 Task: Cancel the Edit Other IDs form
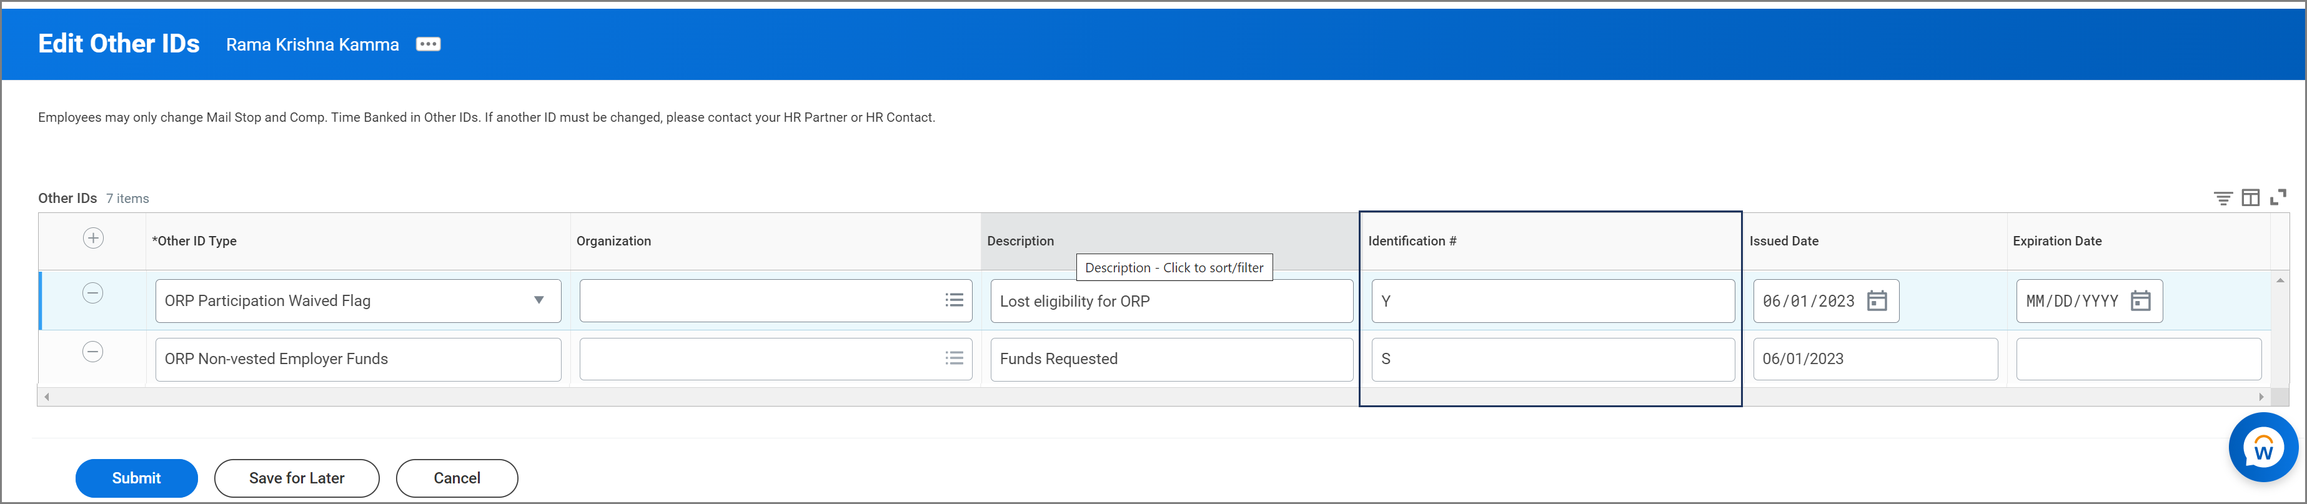click(x=457, y=478)
